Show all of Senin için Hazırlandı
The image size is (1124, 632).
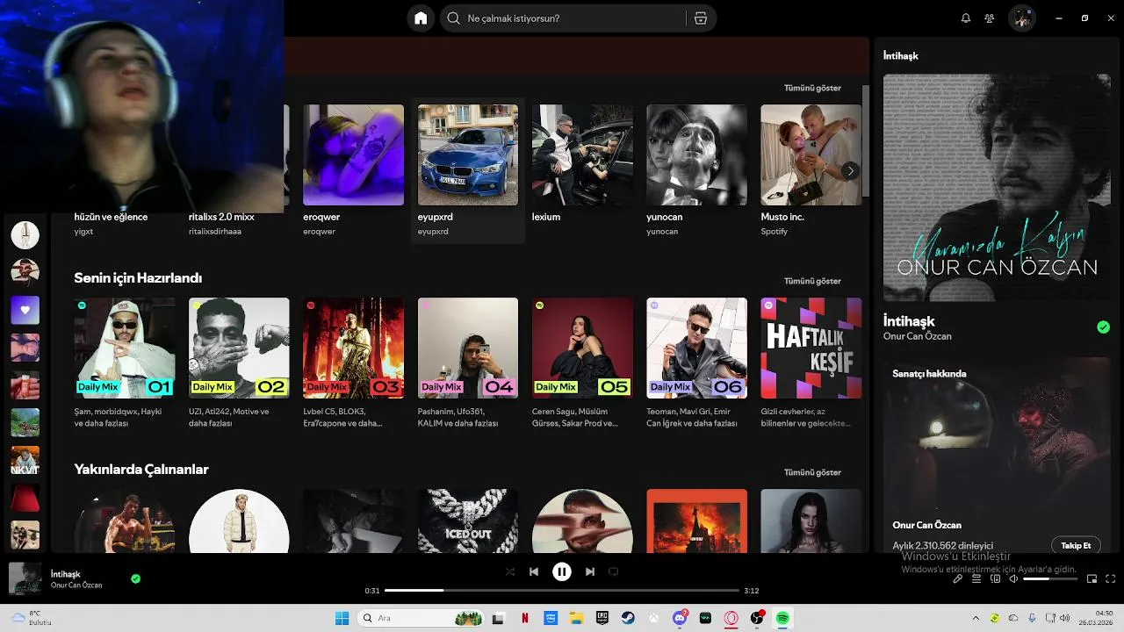click(x=812, y=281)
